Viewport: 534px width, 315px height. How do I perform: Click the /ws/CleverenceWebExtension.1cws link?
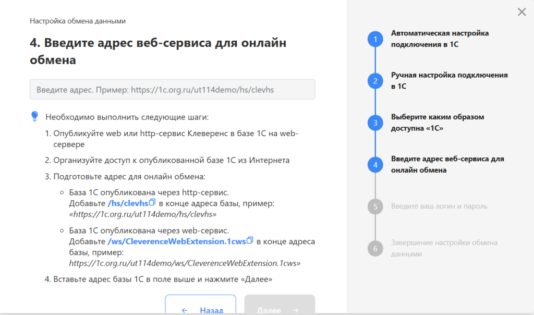click(x=177, y=241)
